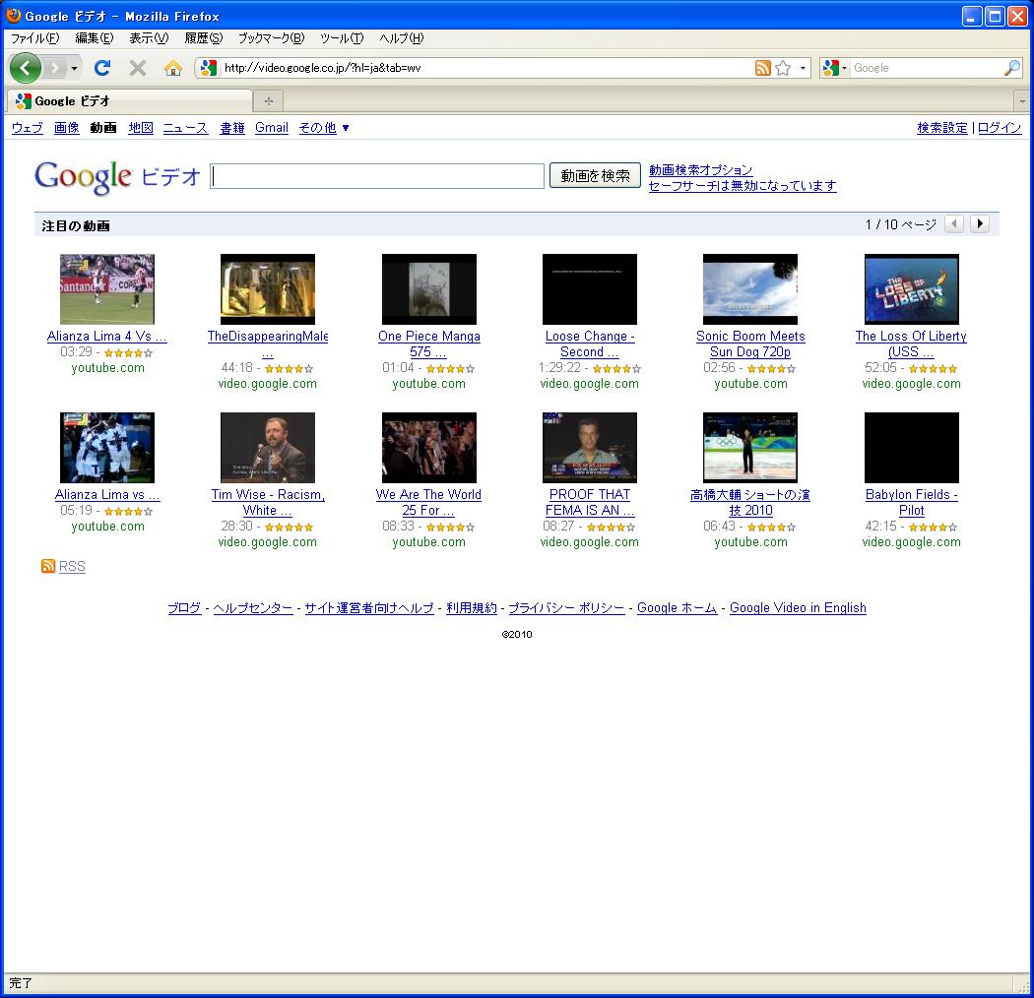Click PROOF THAT FEMA IS AN link
Image resolution: width=1034 pixels, height=998 pixels.
(x=590, y=502)
